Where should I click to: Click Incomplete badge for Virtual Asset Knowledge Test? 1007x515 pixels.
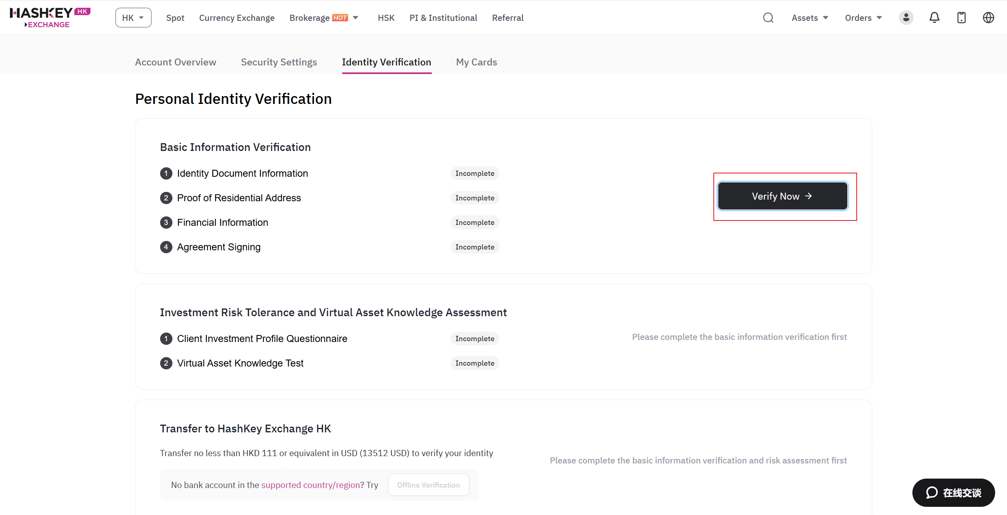(475, 363)
